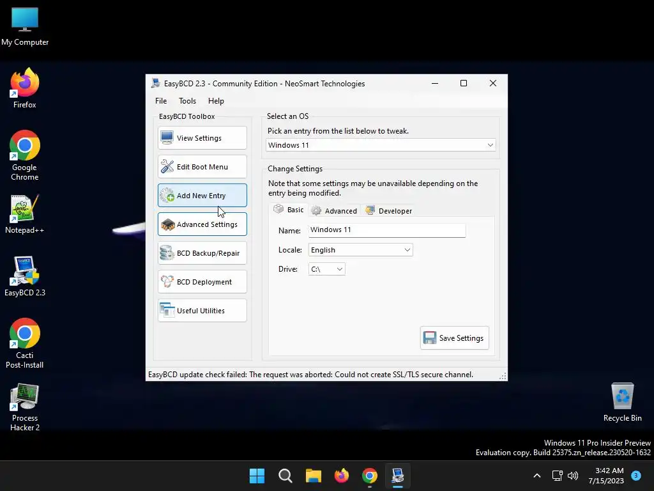Click the BCD Backup/Repair database icon
Screen dimensions: 654x491
[167, 253]
